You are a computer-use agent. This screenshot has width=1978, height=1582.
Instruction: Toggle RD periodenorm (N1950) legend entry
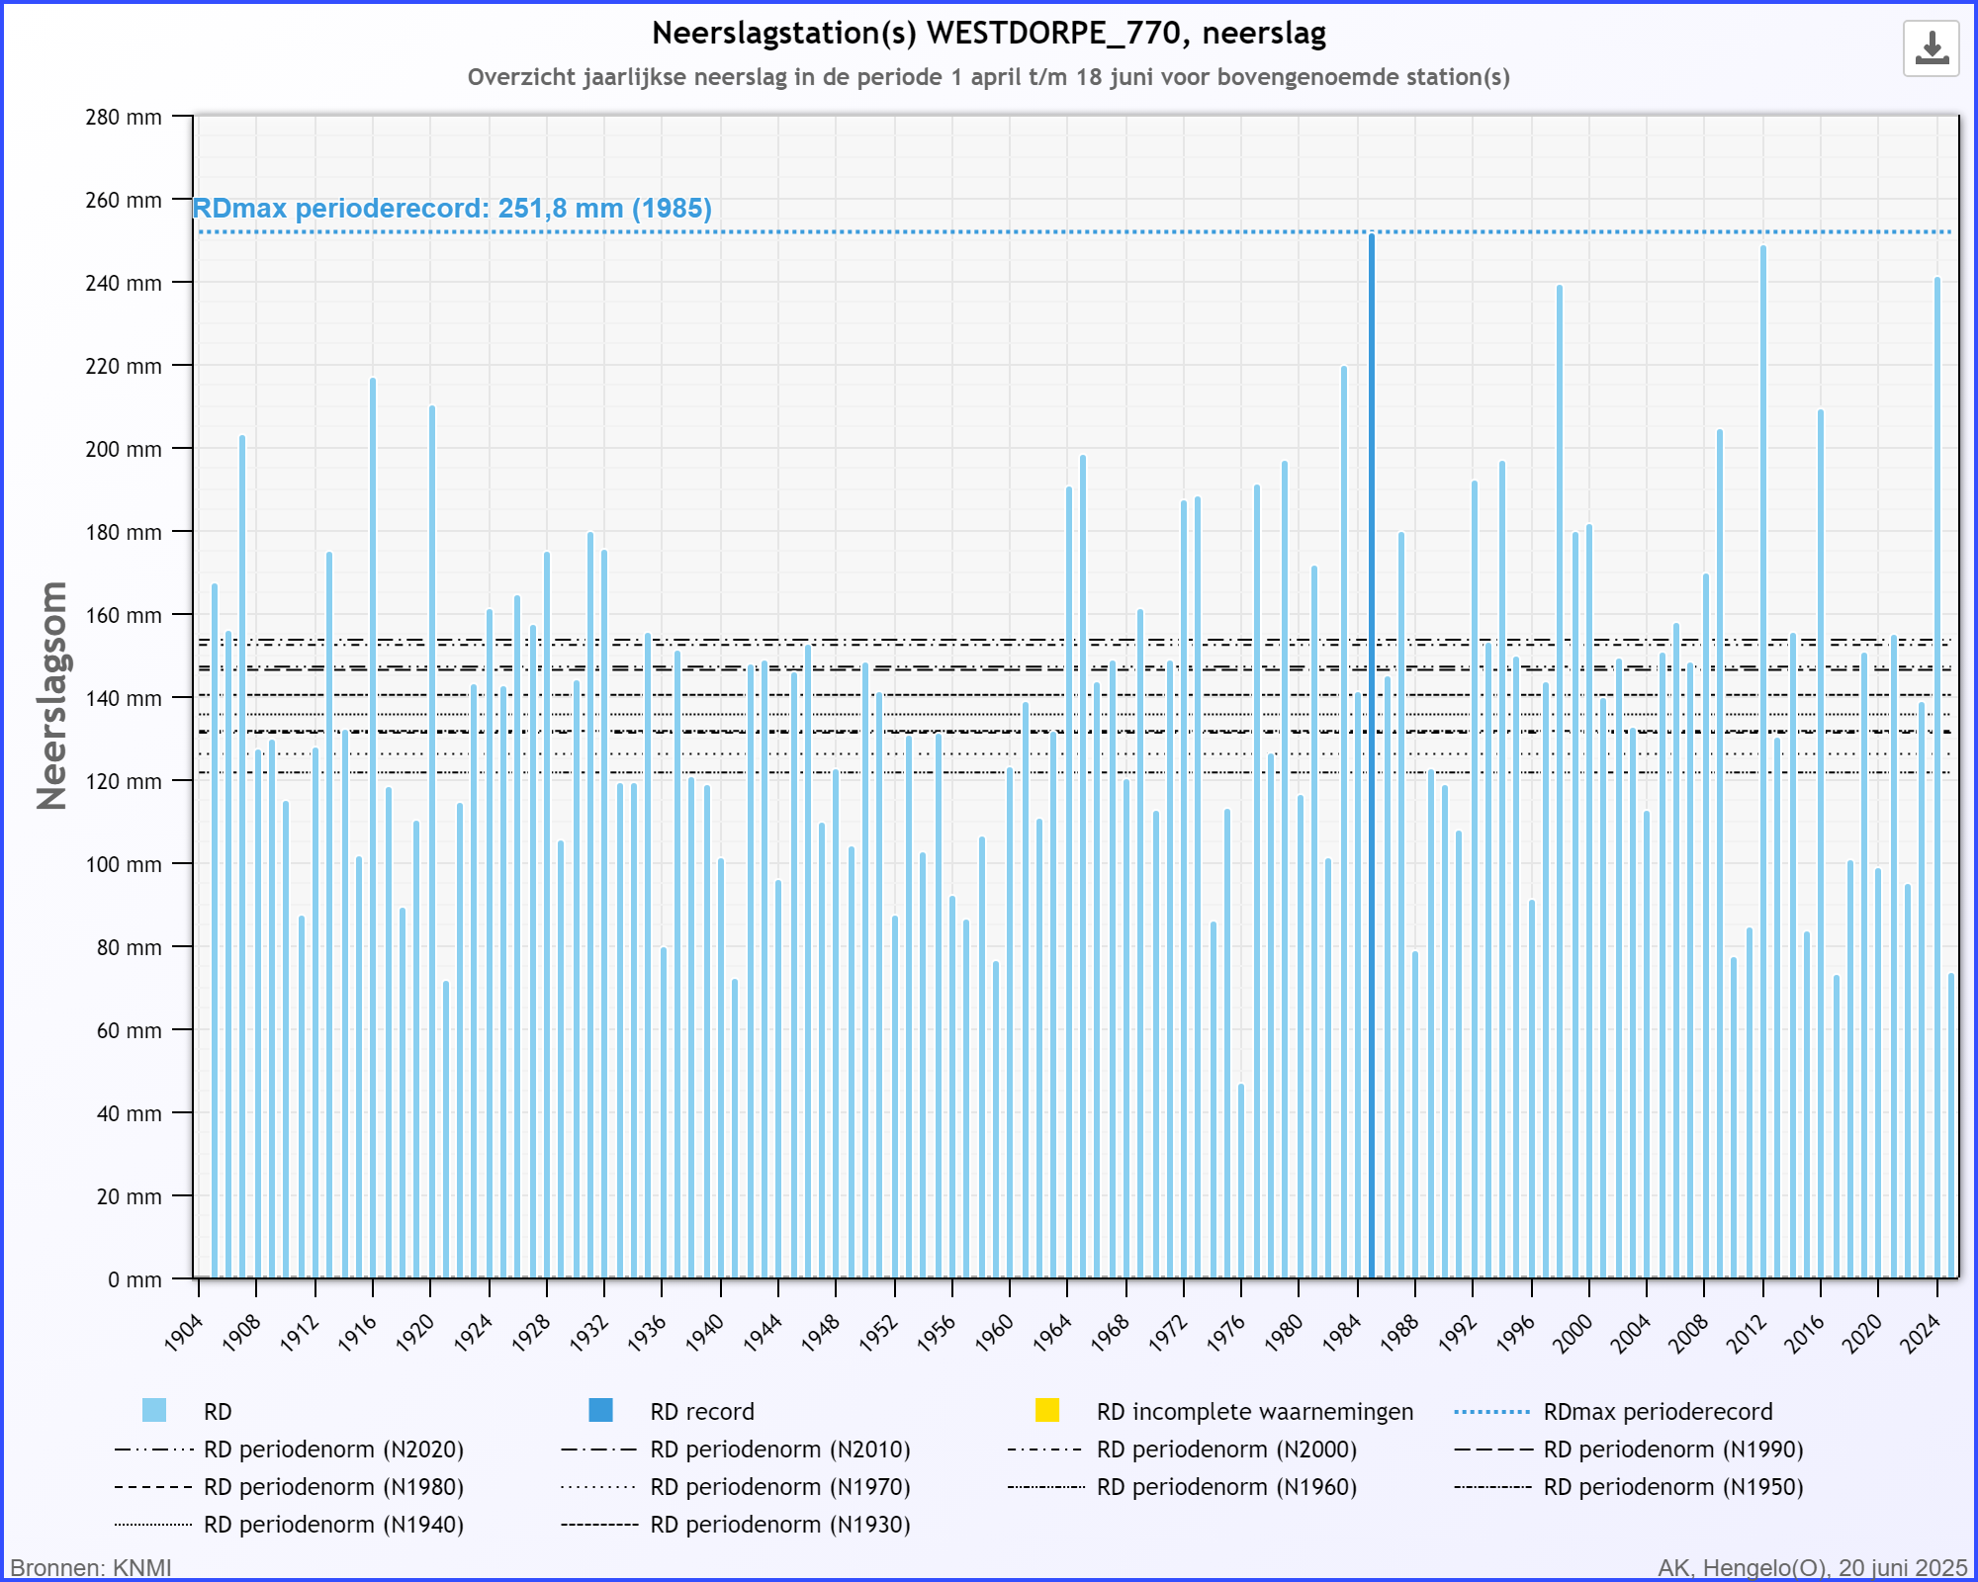[x=1629, y=1487]
